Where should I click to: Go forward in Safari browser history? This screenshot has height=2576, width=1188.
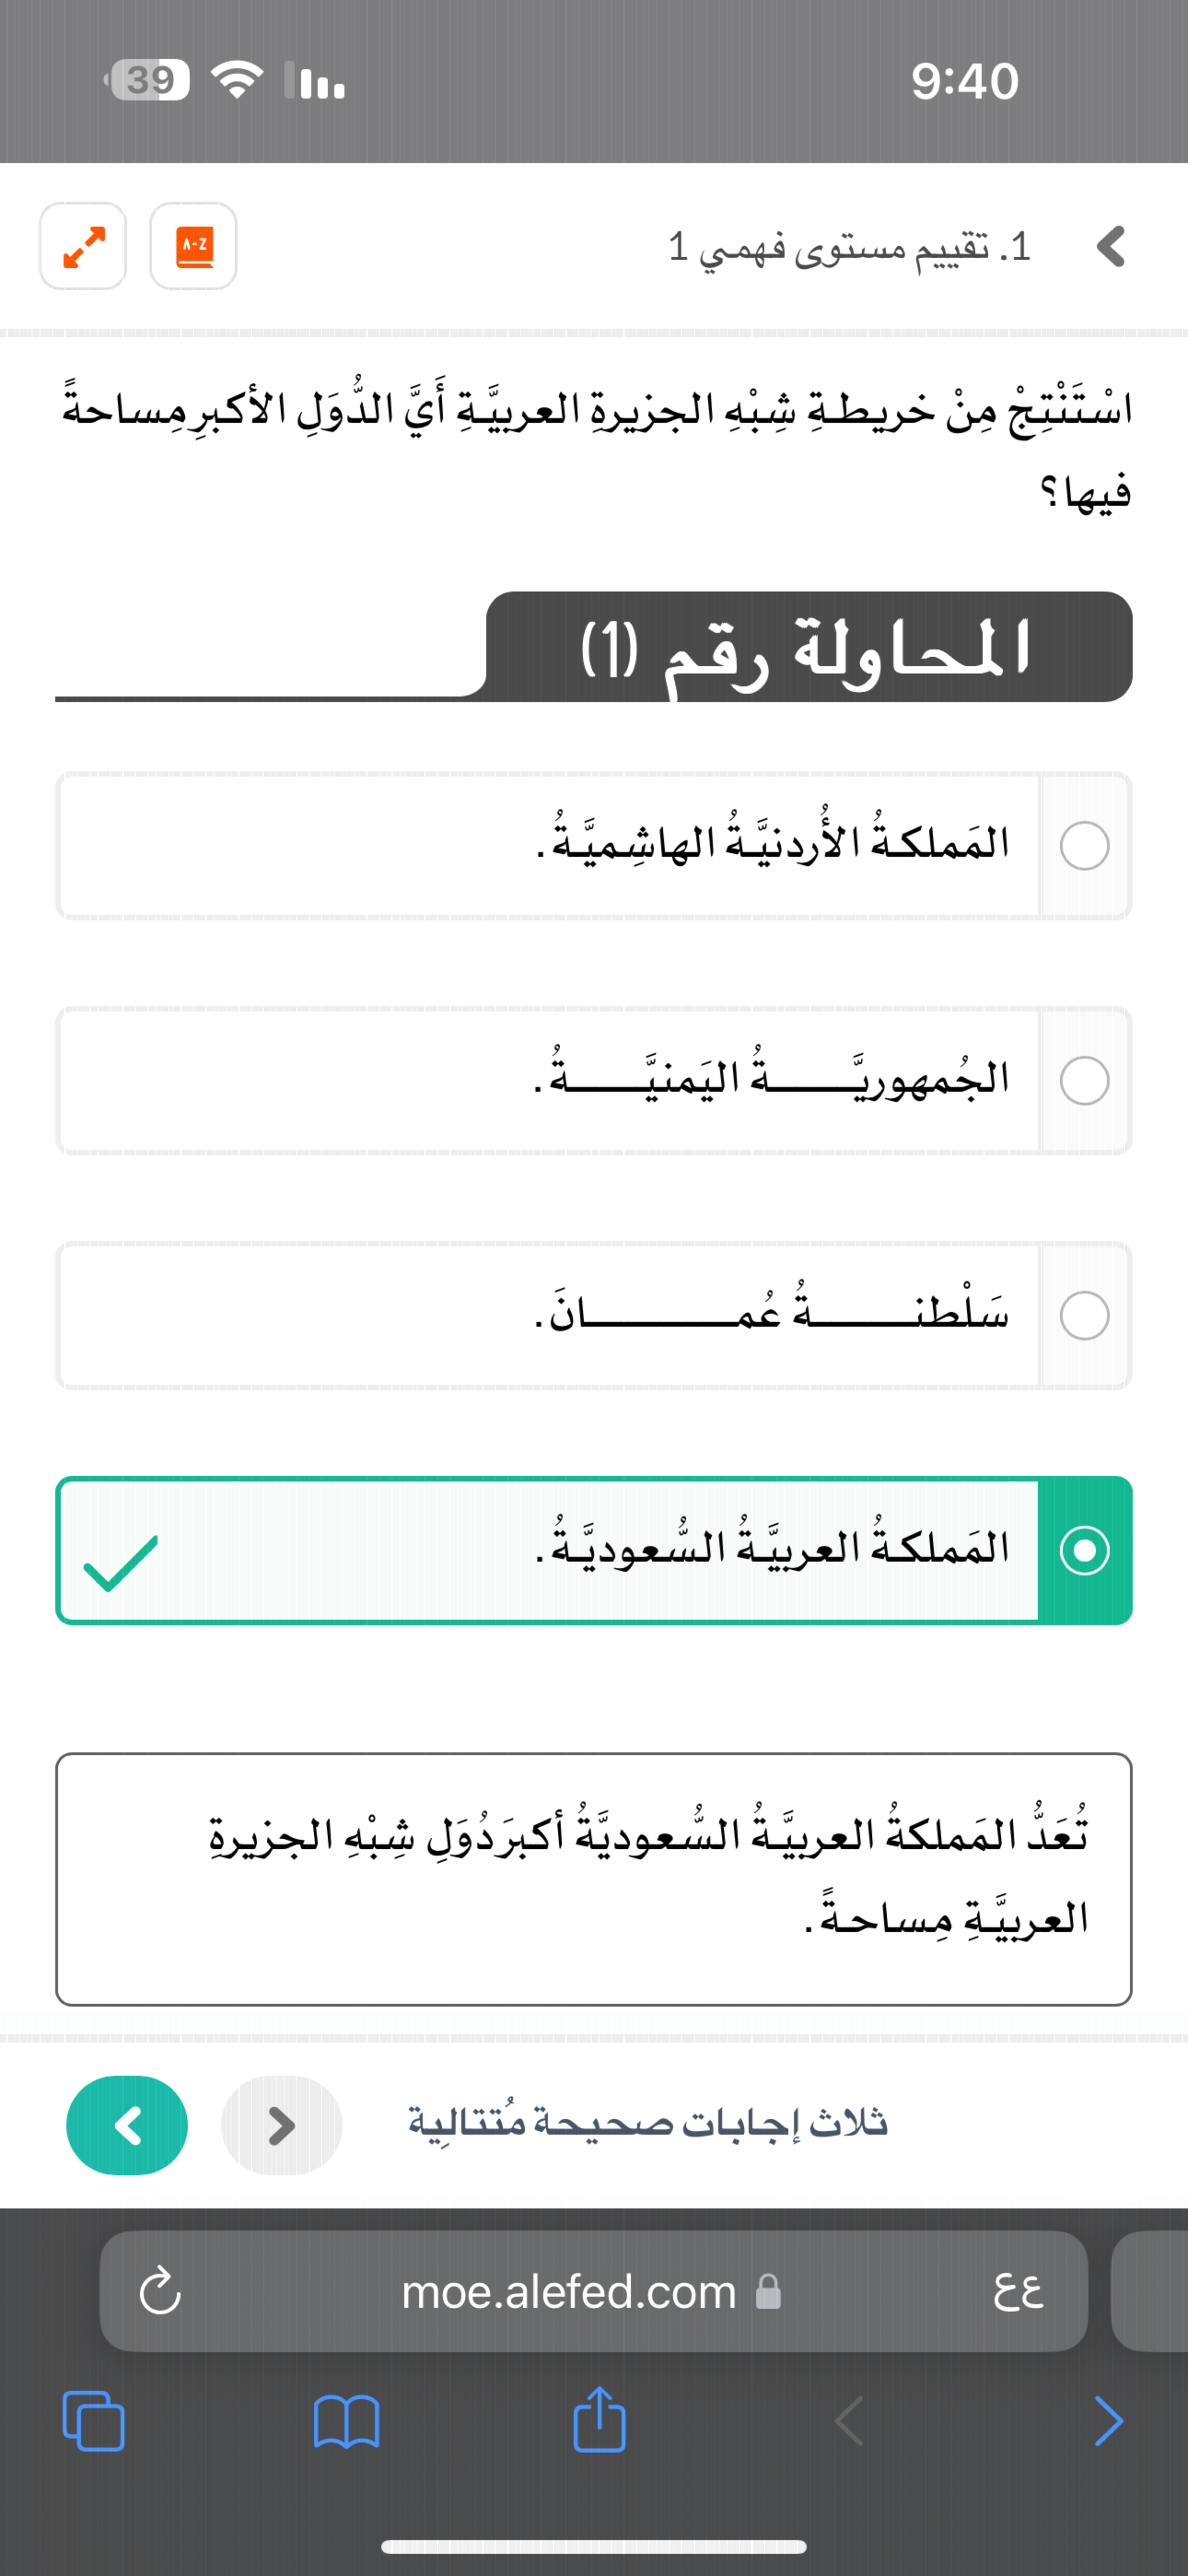click(x=1108, y=2421)
